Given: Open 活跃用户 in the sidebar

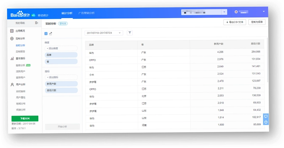Looking at the screenshot, I should pyautogui.click(x=21, y=72).
